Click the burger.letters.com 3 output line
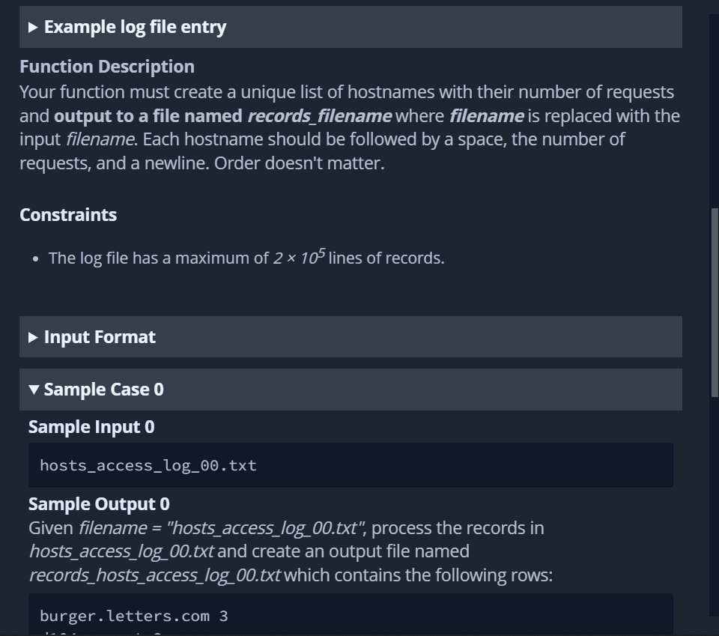This screenshot has width=719, height=636. click(133, 616)
